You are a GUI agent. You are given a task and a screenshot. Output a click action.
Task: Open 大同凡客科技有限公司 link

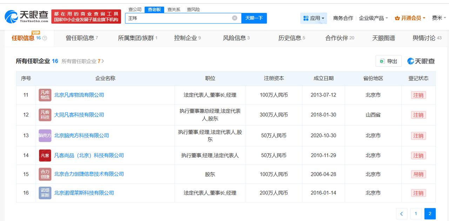pos(79,115)
